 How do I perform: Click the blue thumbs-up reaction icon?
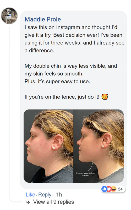tap(104, 189)
